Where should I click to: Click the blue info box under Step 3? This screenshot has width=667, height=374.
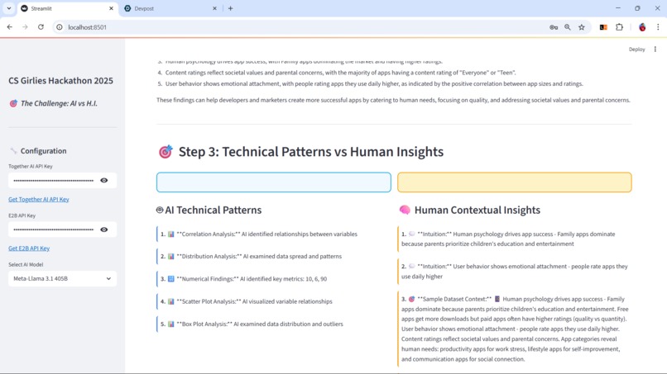(274, 182)
